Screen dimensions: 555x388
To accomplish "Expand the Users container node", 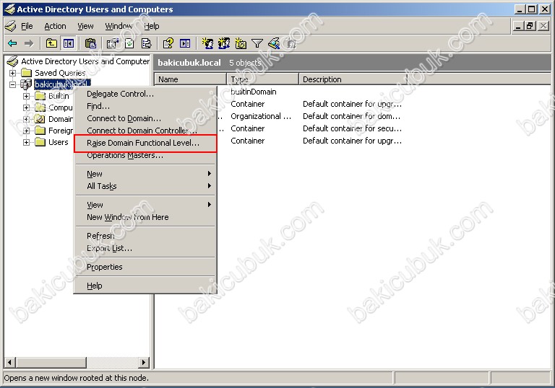I will 26,142.
